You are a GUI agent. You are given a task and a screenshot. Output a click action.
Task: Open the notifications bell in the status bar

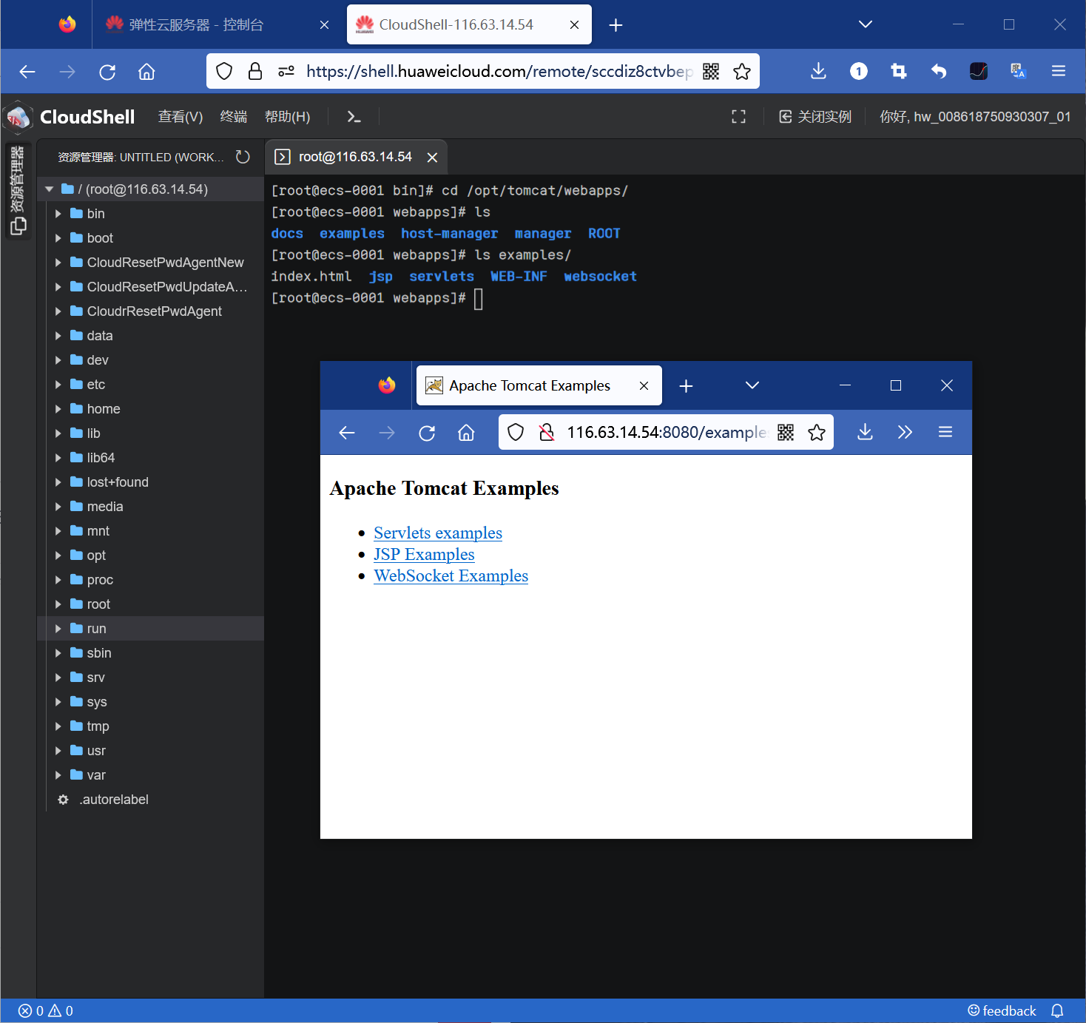click(x=1057, y=1010)
